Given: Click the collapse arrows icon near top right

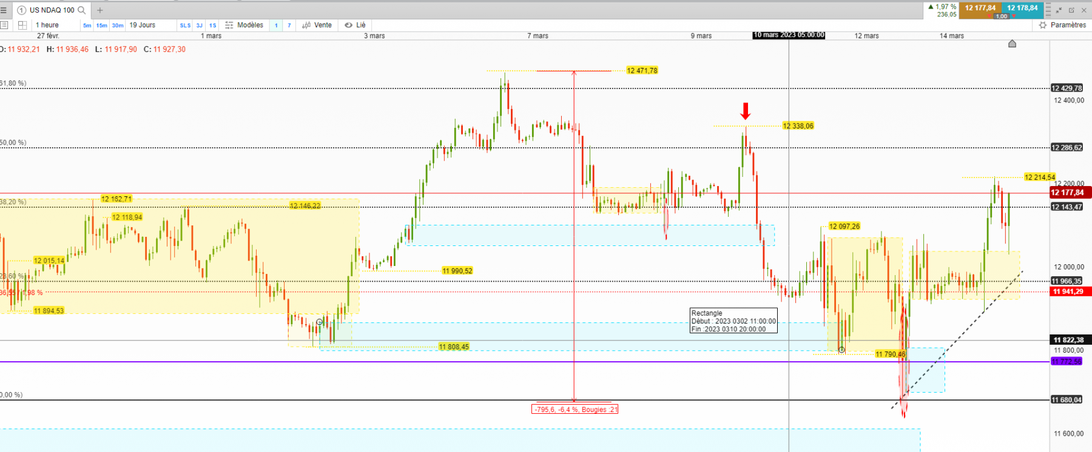Looking at the screenshot, I should pos(1059,10).
